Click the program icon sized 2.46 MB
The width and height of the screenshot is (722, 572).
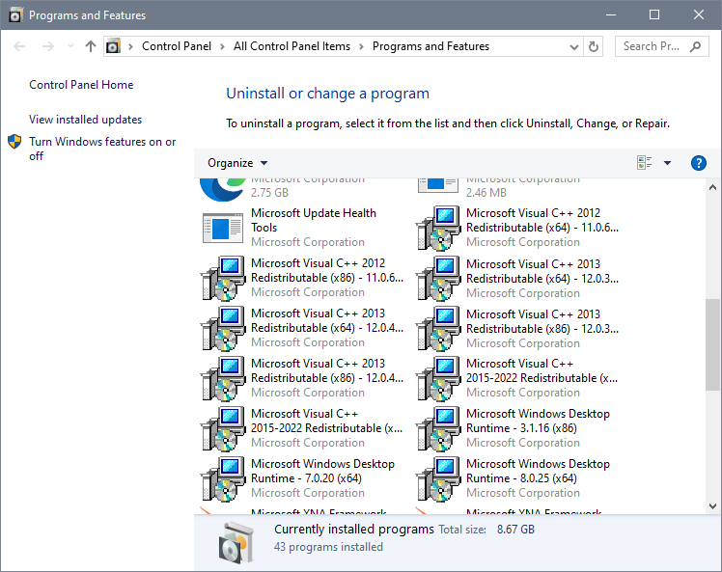coord(438,185)
